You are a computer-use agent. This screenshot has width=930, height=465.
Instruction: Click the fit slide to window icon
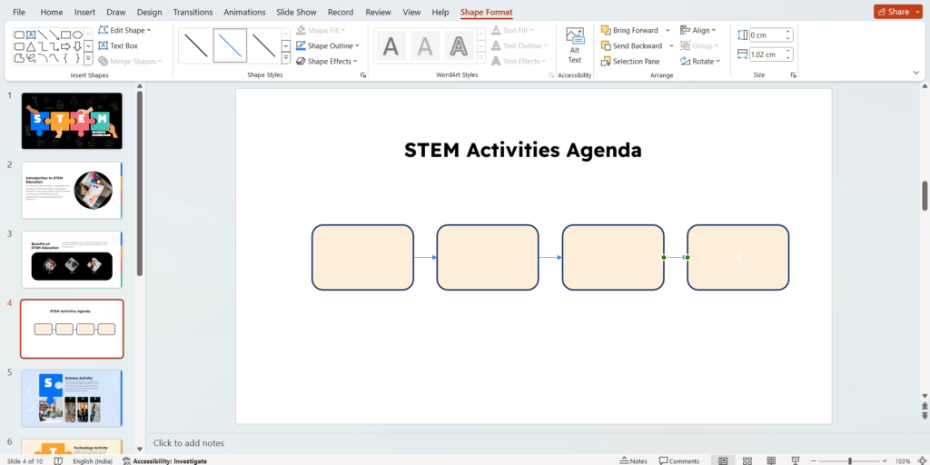tap(920, 460)
